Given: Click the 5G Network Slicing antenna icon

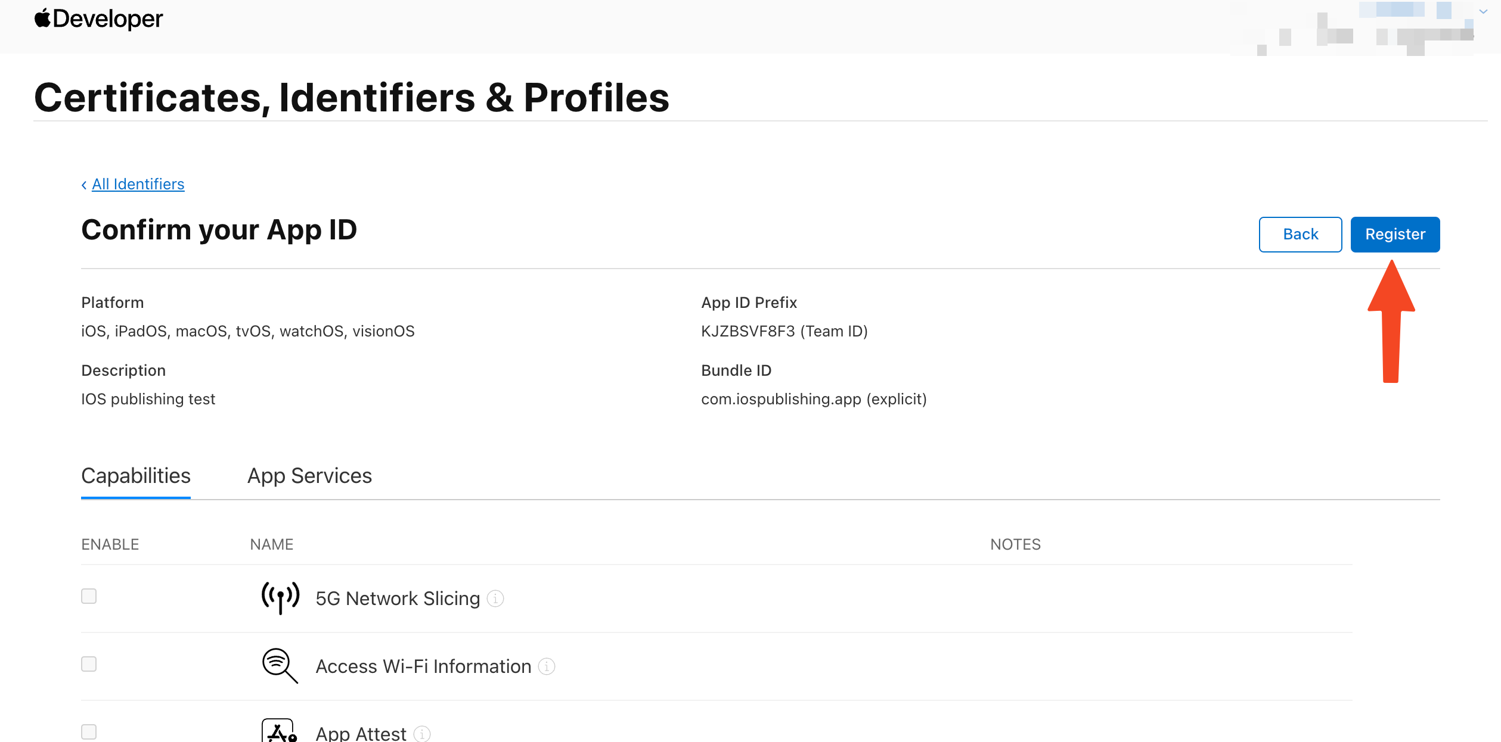Looking at the screenshot, I should click(280, 597).
